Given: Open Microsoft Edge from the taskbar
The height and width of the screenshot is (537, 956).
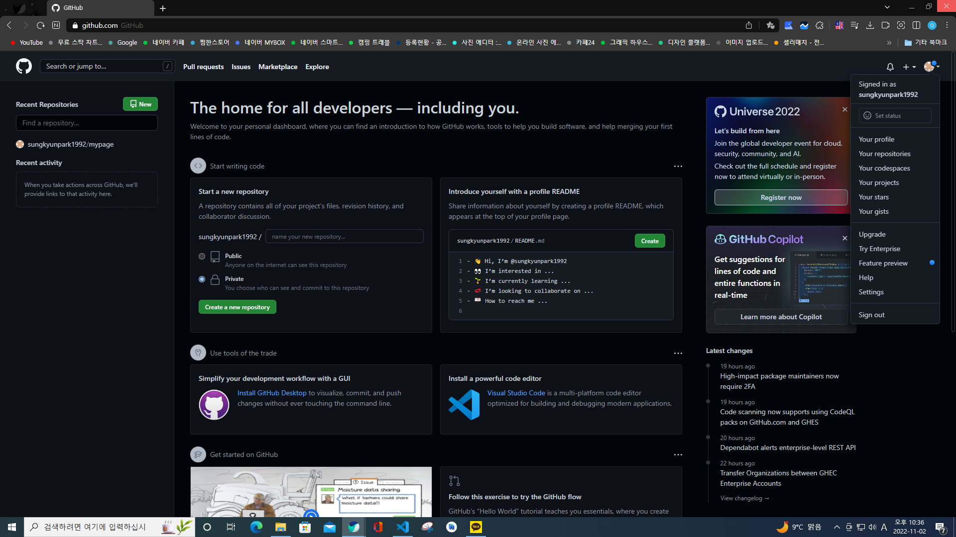Looking at the screenshot, I should click(x=256, y=527).
